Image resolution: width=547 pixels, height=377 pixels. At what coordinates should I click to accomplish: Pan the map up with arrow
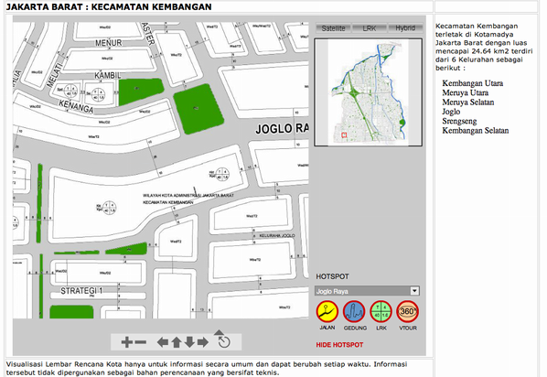177,342
